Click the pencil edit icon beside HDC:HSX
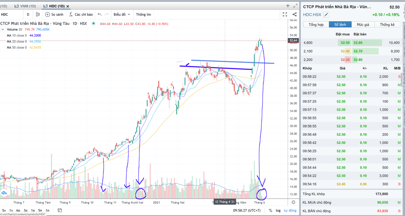The image size is (405, 216). click(x=326, y=15)
